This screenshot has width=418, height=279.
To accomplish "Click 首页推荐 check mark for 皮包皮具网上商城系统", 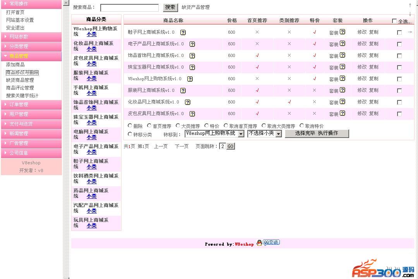I will [x=257, y=114].
